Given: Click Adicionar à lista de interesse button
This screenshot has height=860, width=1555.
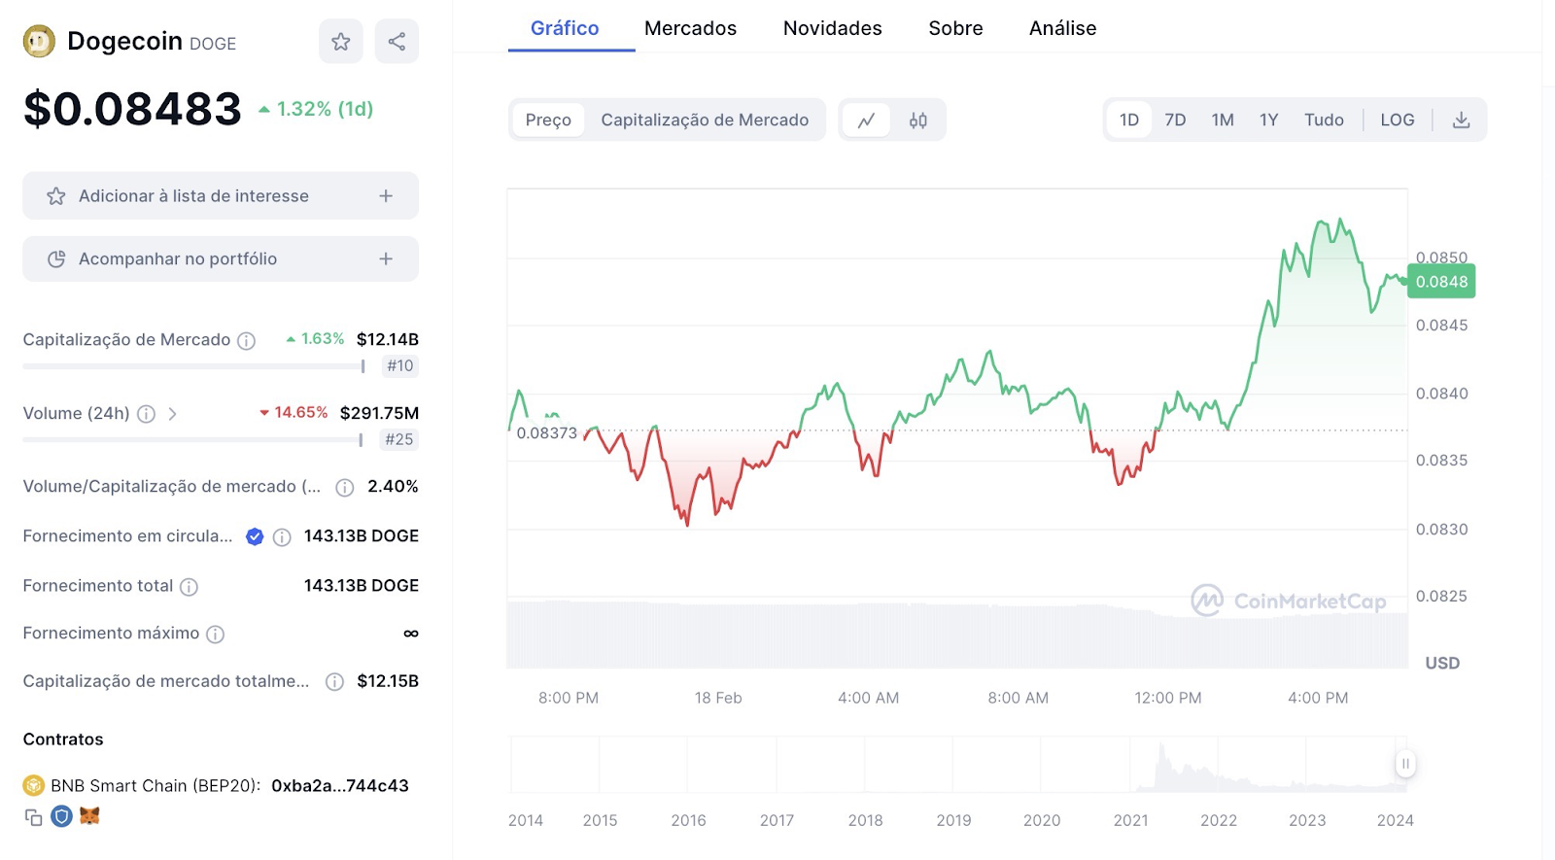Looking at the screenshot, I should 221,196.
